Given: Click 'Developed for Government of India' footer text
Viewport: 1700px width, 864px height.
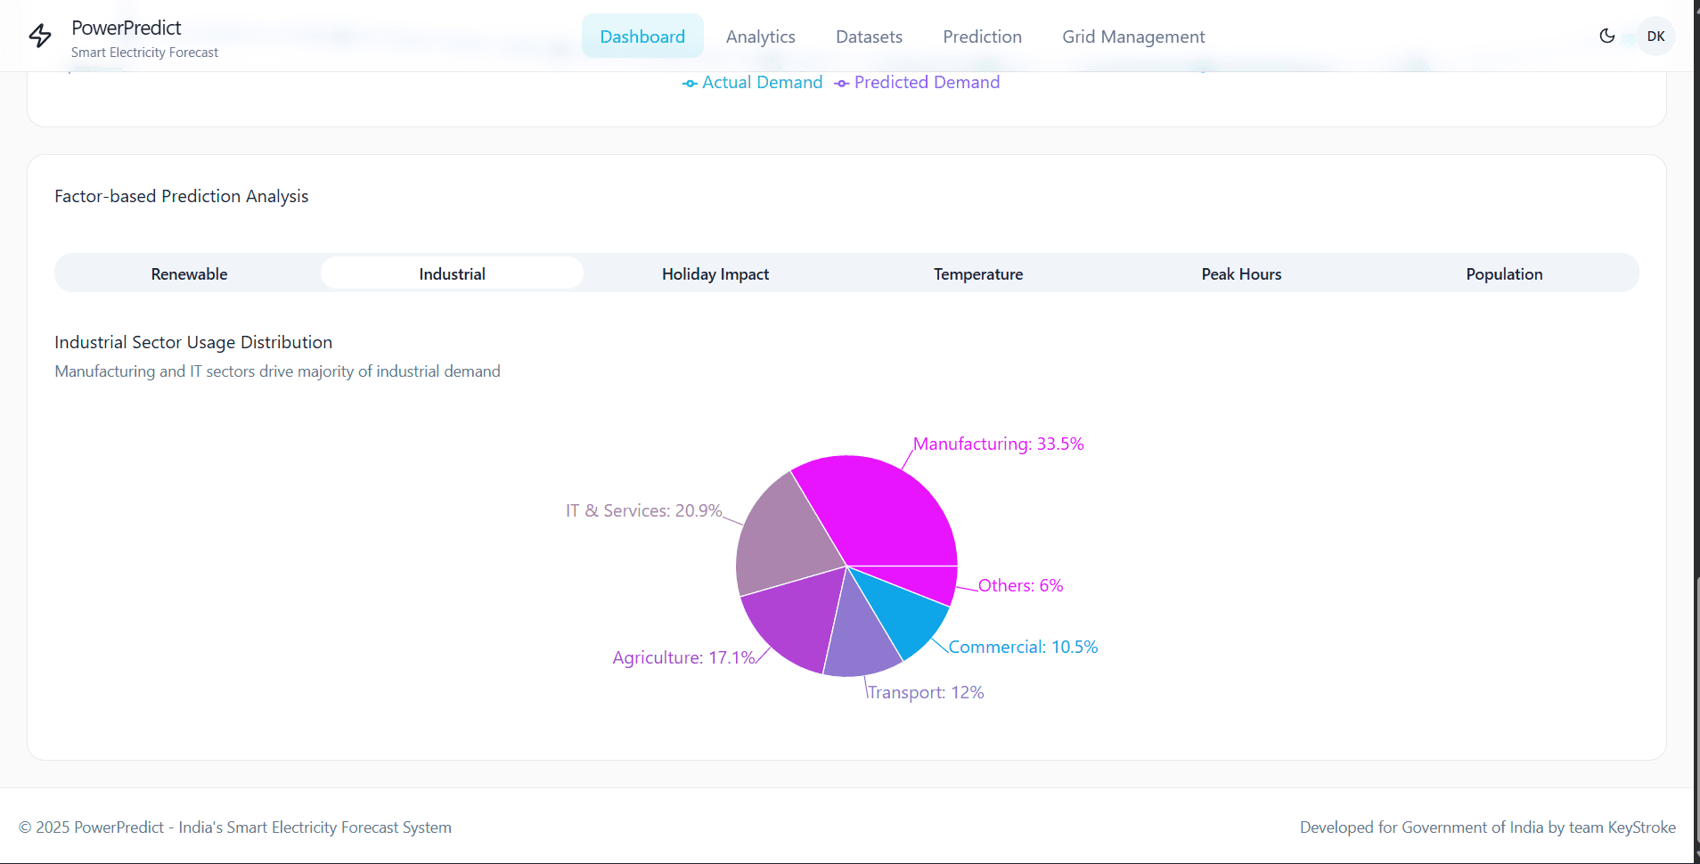Looking at the screenshot, I should click(1487, 827).
